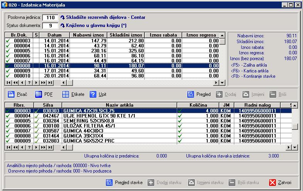Click Skladišni iznos column header

click(126, 35)
